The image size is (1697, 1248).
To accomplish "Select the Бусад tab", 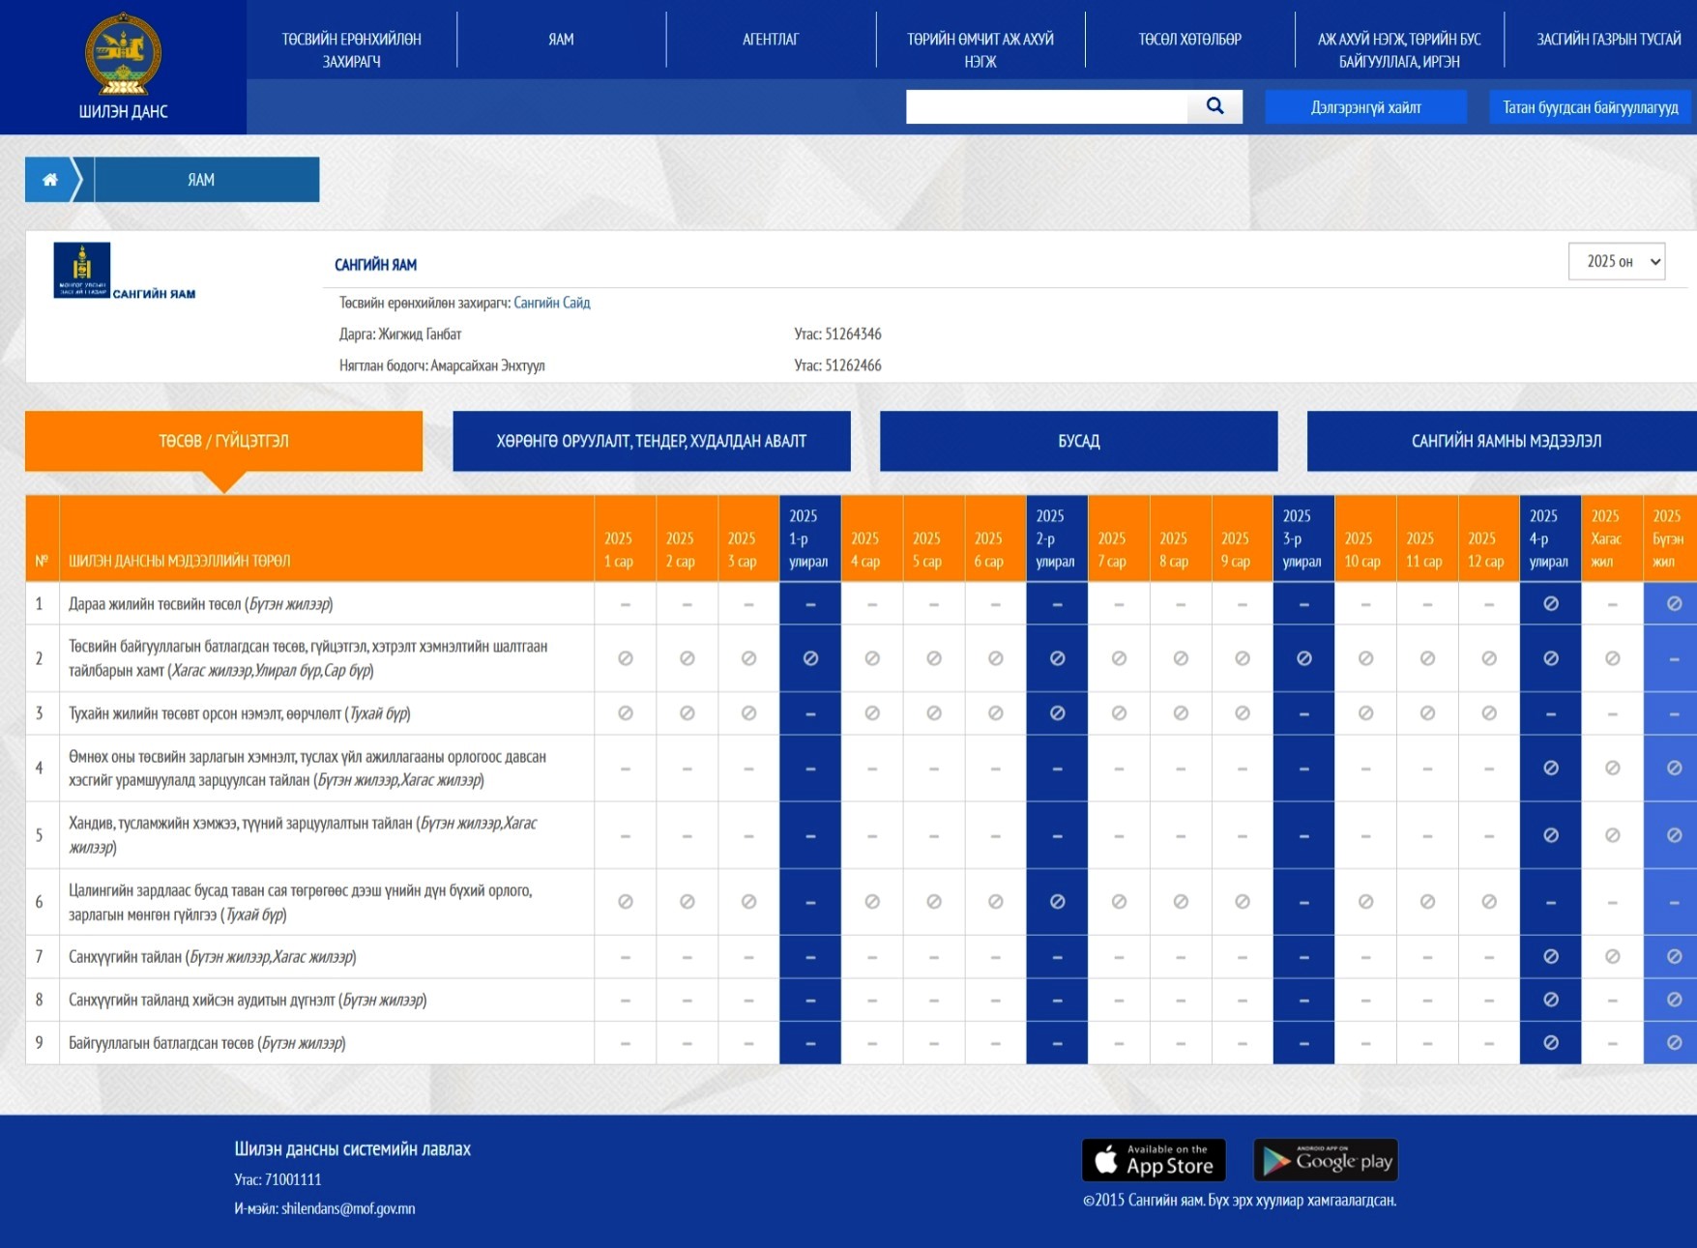I will pos(1078,442).
